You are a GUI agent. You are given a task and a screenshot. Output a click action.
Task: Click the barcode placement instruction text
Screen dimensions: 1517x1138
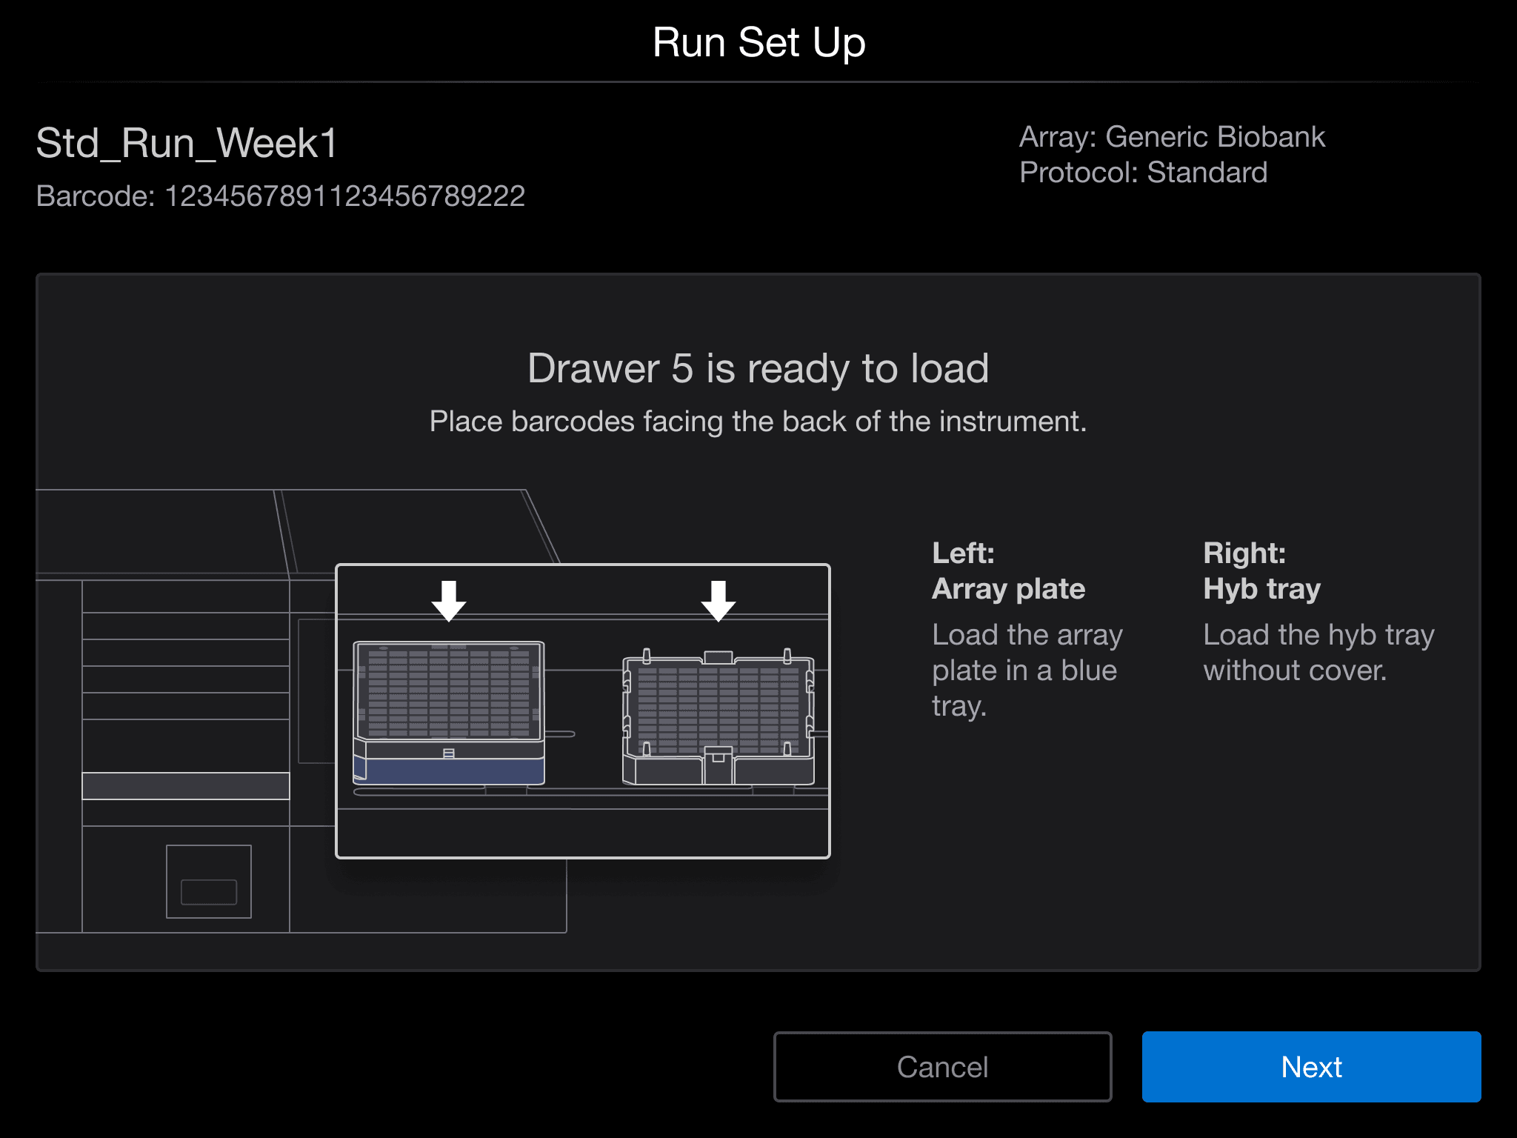pyautogui.click(x=758, y=422)
